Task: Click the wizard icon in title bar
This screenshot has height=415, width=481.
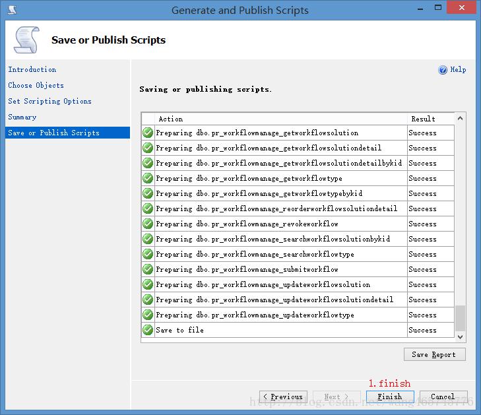Action: (x=11, y=10)
